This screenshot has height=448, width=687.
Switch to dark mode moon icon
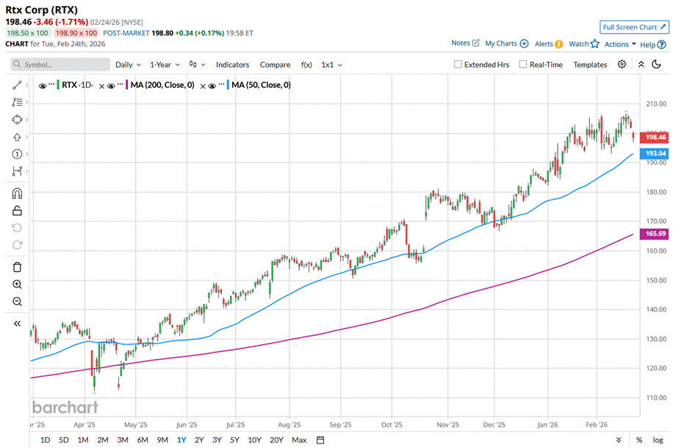[656, 65]
